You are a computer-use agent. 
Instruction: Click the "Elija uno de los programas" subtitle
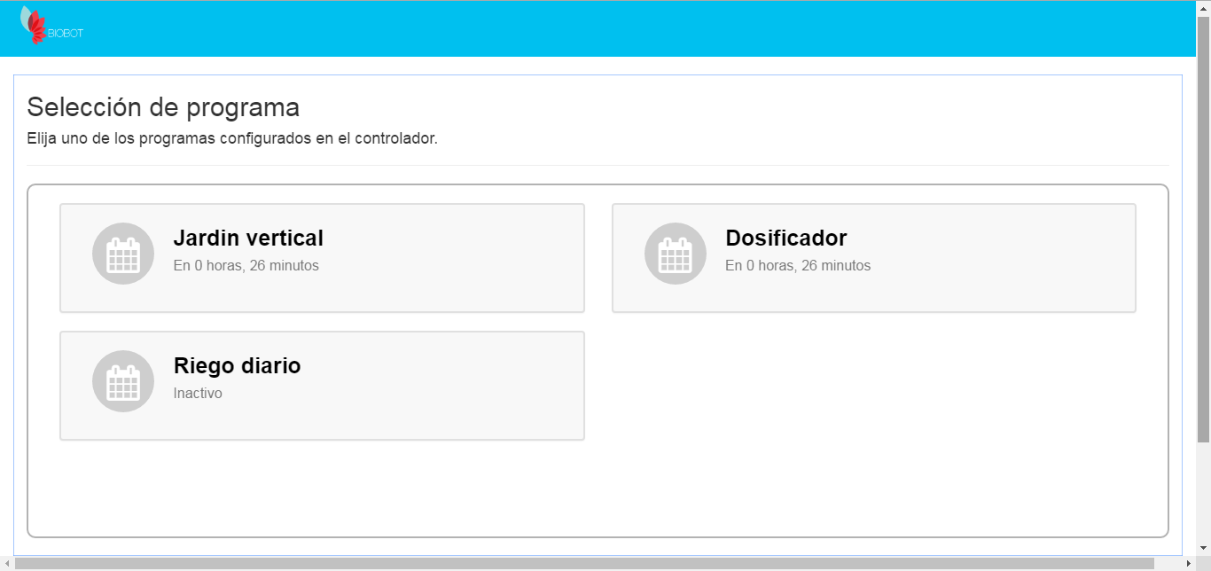(x=232, y=138)
